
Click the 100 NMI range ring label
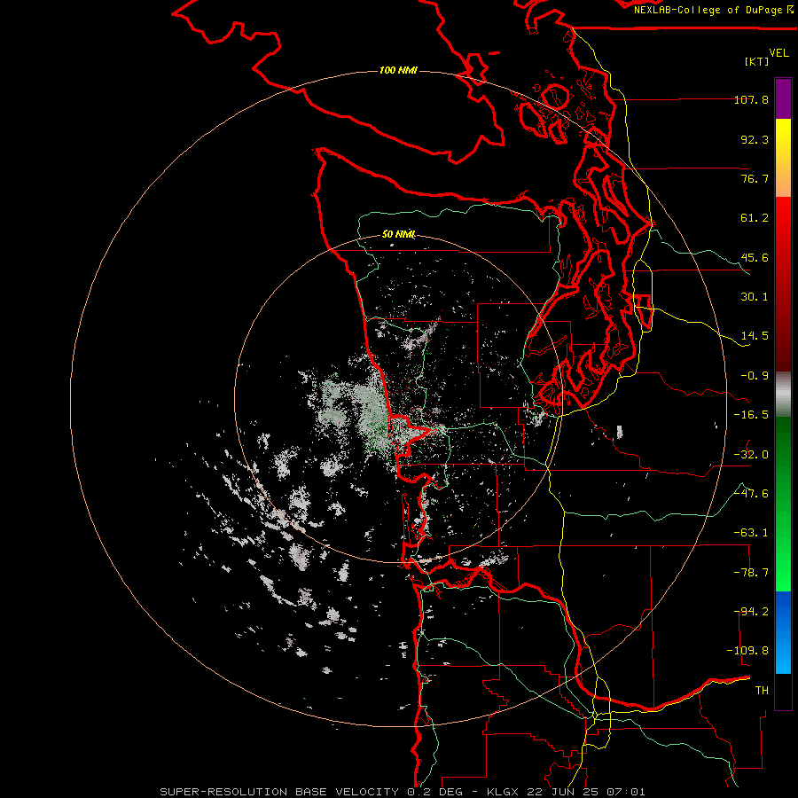click(398, 70)
